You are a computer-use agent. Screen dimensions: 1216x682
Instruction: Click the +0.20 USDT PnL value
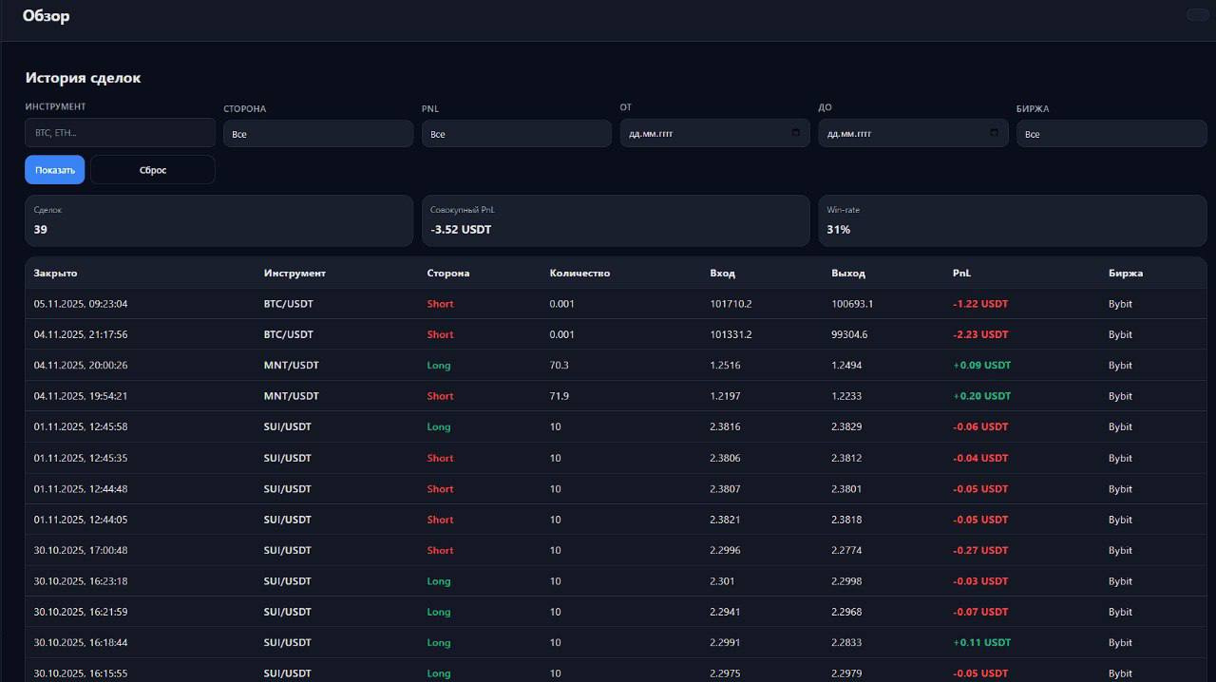click(982, 396)
